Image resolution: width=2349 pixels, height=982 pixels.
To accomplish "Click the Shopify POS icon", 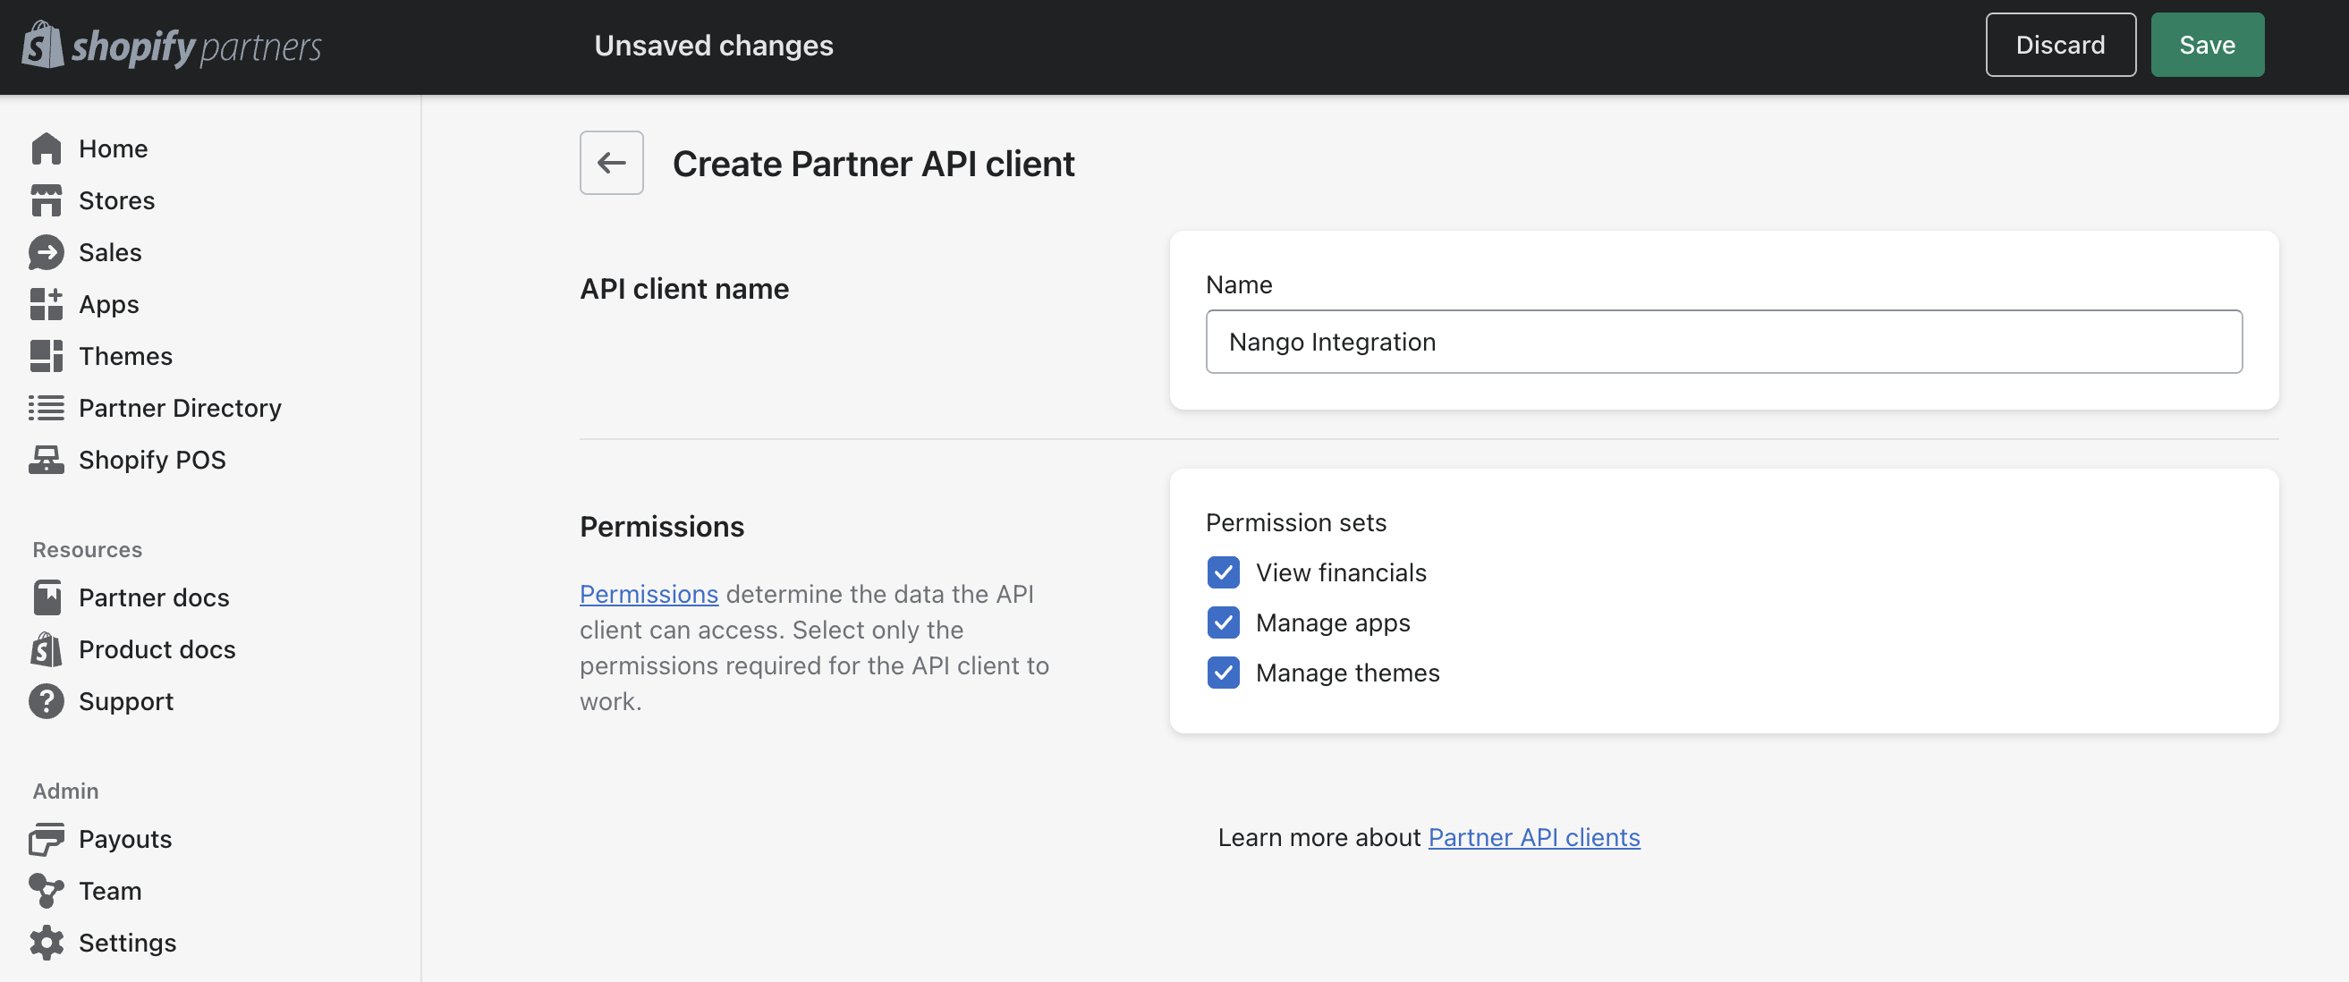I will (46, 461).
